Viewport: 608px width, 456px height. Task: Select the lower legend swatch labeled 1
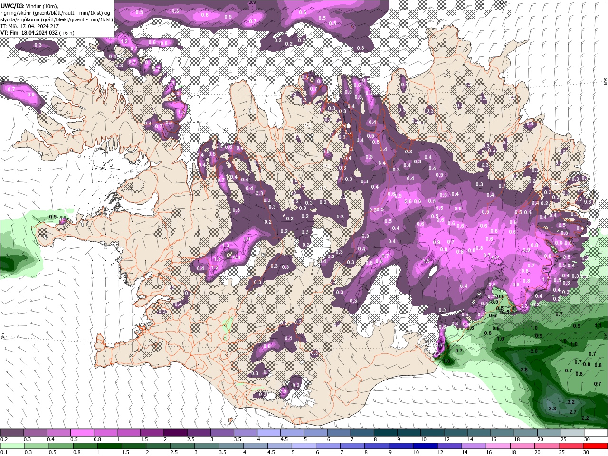point(109,446)
